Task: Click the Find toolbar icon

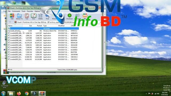Action: (47, 17)
